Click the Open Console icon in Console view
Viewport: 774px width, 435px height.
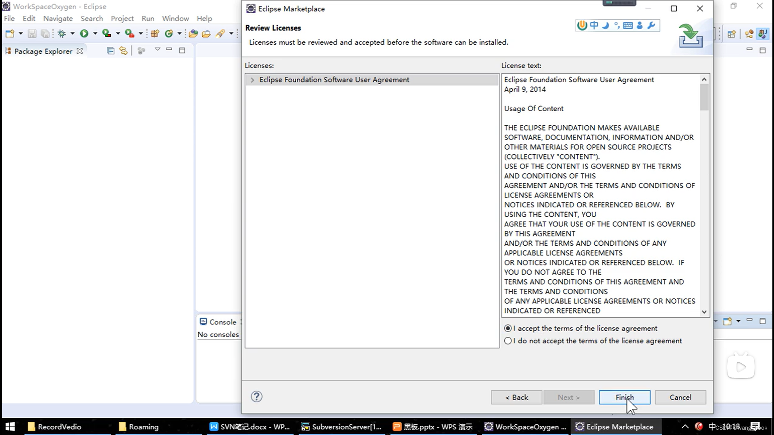[728, 321]
